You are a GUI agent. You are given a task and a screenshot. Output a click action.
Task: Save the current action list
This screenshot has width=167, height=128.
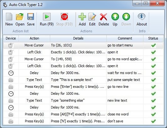[x=31, y=19]
